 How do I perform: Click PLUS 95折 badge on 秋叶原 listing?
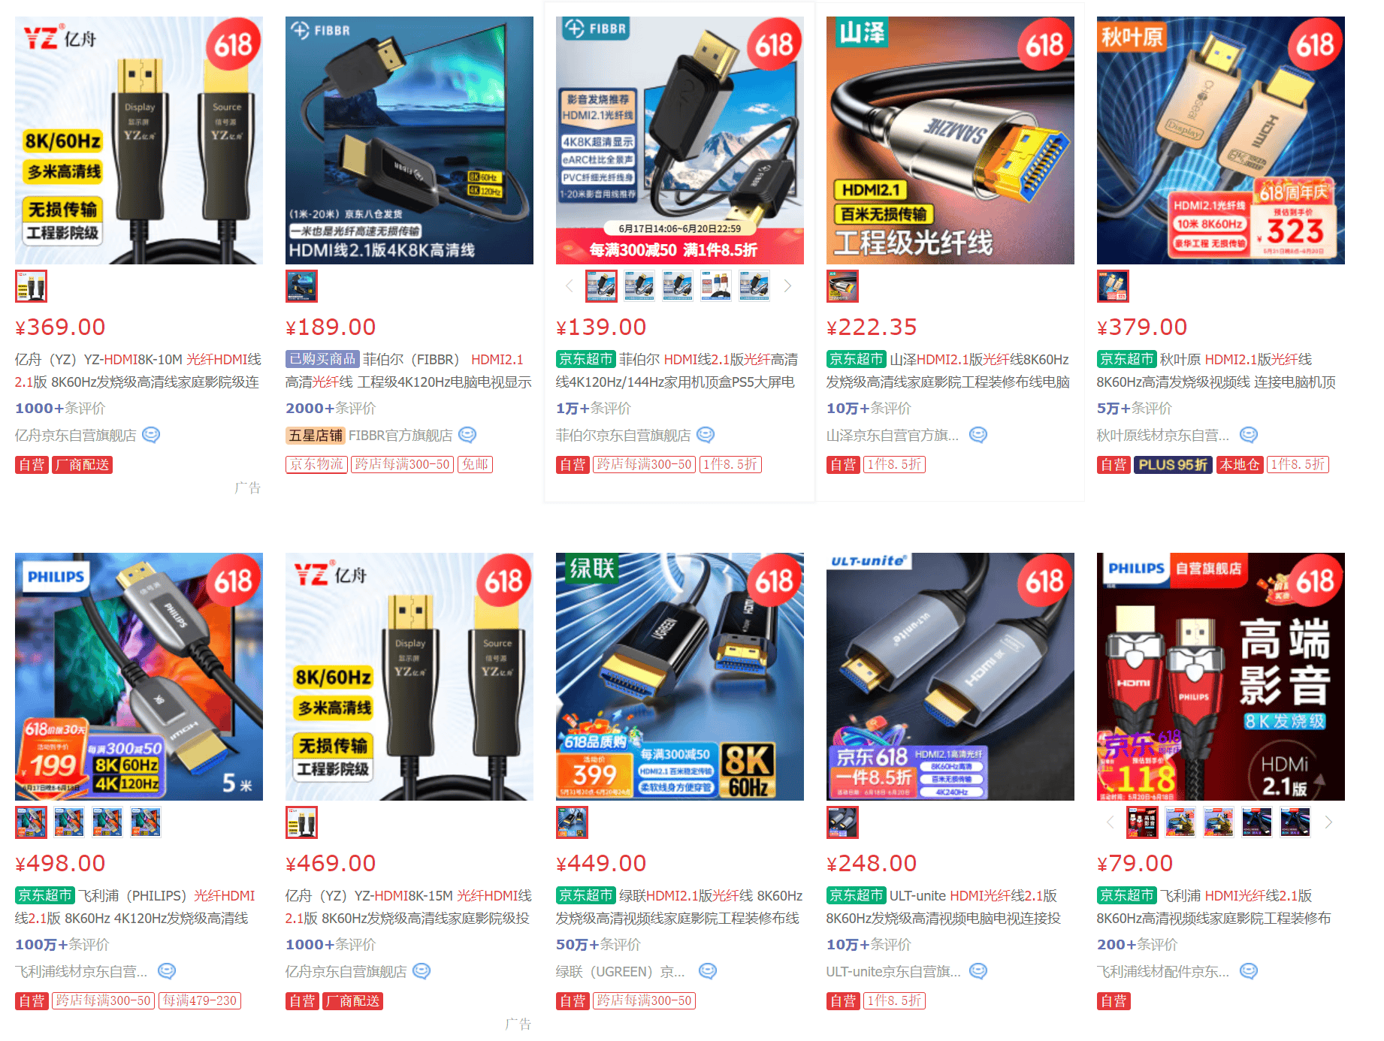tap(1172, 465)
